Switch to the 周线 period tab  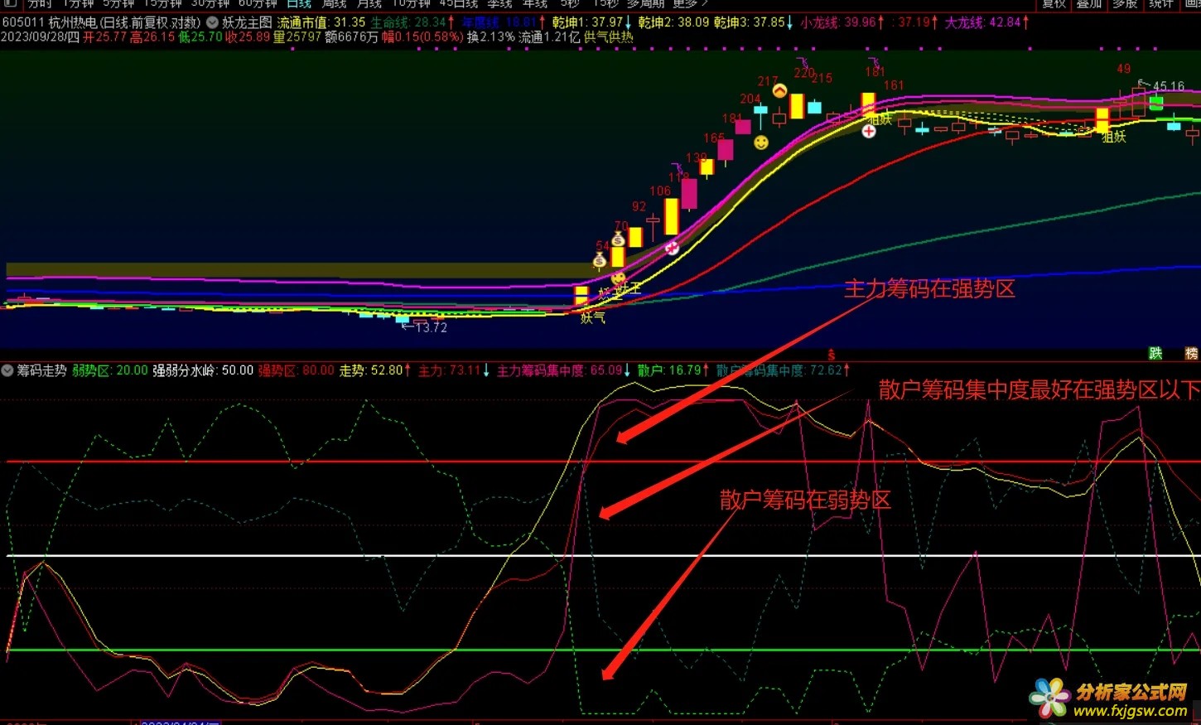point(334,4)
